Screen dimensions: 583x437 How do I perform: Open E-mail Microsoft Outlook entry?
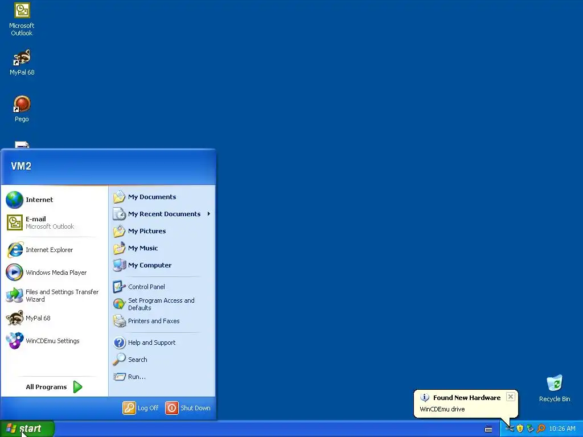pos(54,222)
